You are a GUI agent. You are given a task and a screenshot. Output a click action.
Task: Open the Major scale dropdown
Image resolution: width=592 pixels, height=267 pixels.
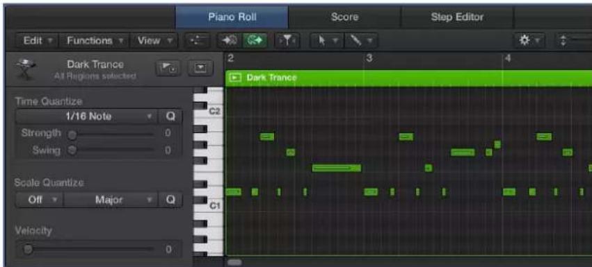pos(110,200)
